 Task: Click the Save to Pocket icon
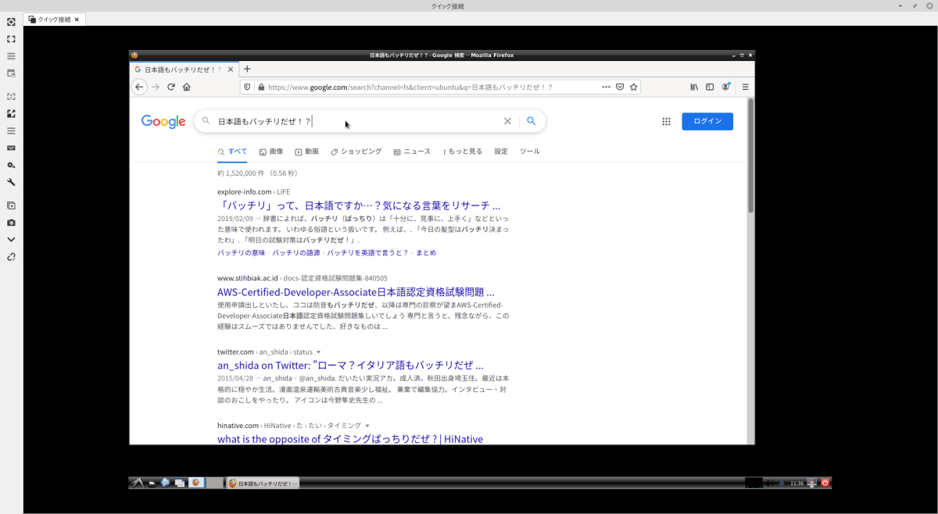click(x=620, y=87)
